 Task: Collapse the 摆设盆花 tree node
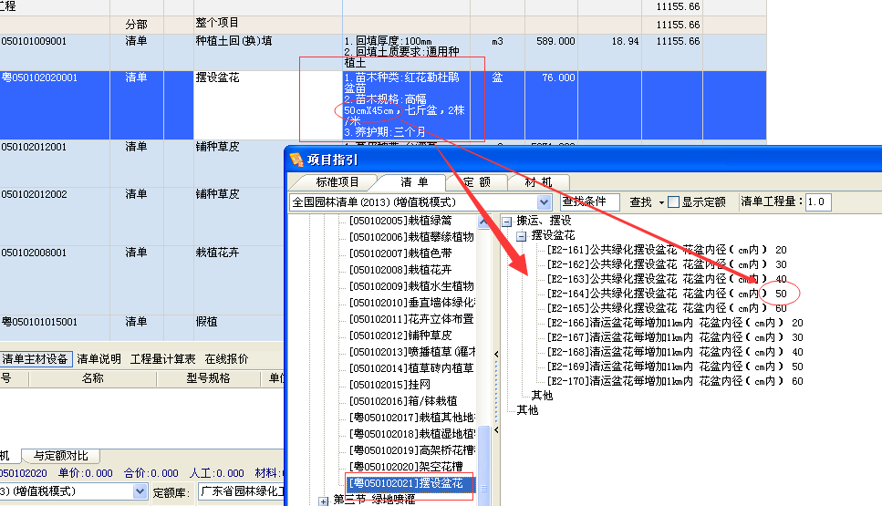click(x=522, y=235)
